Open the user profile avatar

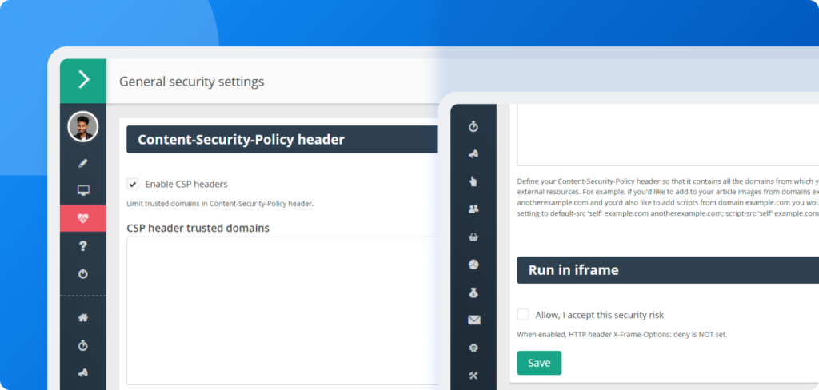pos(83,126)
